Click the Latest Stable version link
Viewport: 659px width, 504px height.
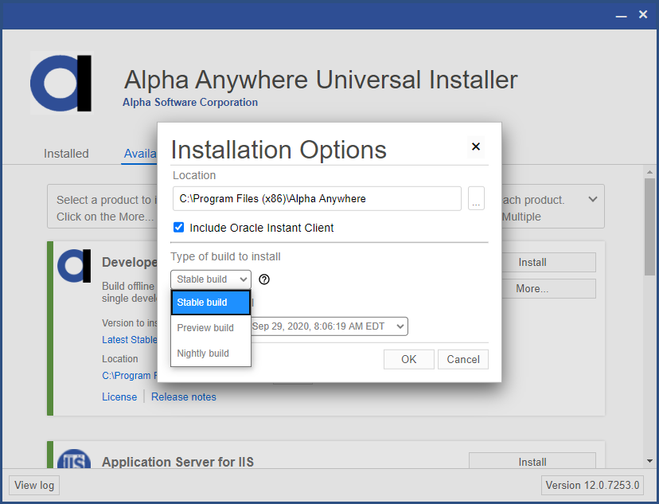[x=130, y=340]
